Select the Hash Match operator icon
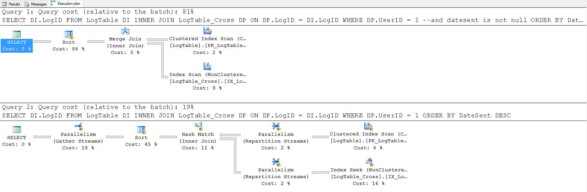The image size is (587, 192). click(x=198, y=126)
